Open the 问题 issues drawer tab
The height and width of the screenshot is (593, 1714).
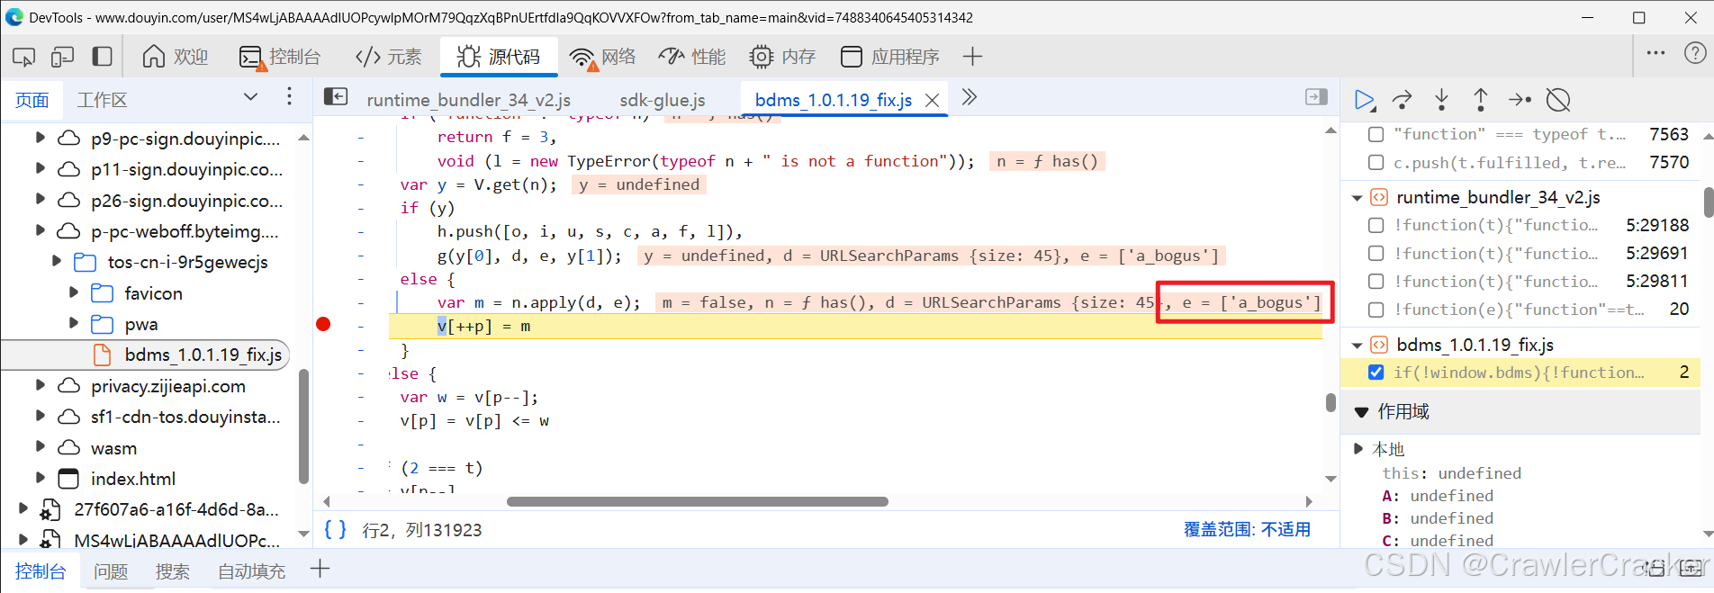[x=111, y=571]
